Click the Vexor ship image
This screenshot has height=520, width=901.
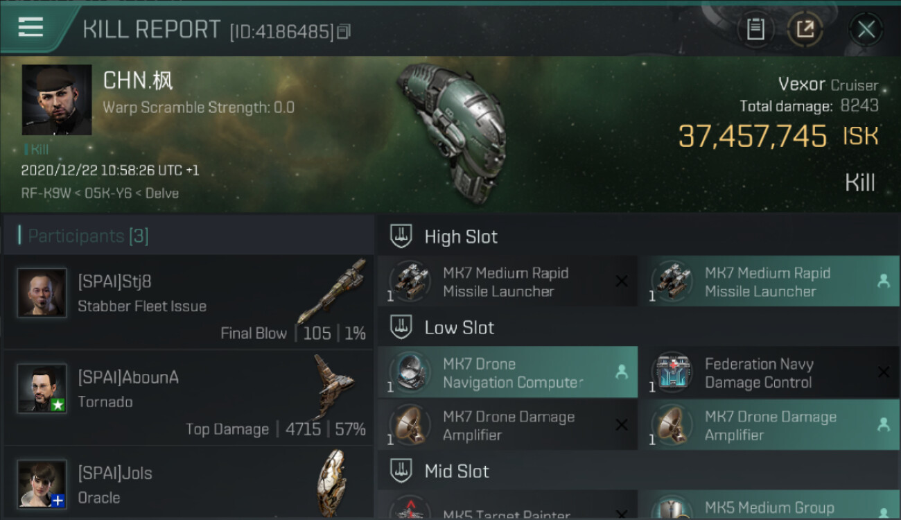(452, 132)
